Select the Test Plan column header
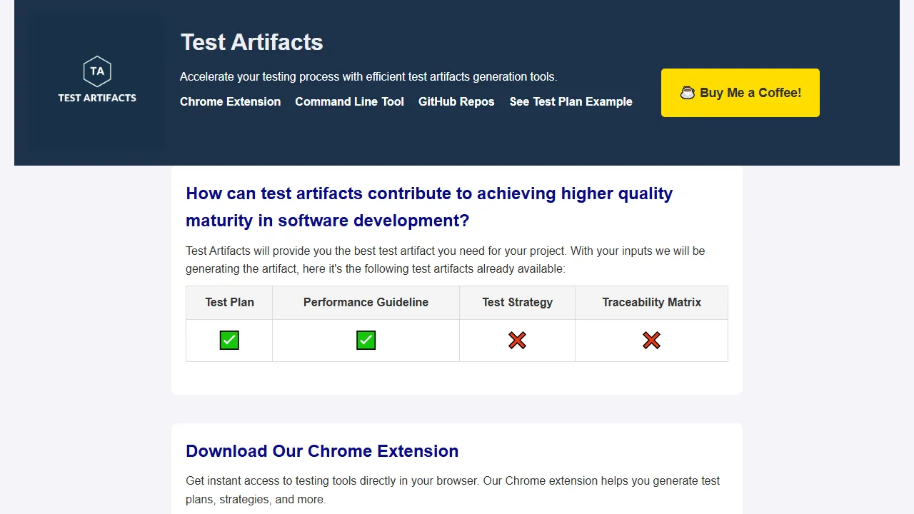Viewport: 914px width, 514px height. [x=229, y=302]
